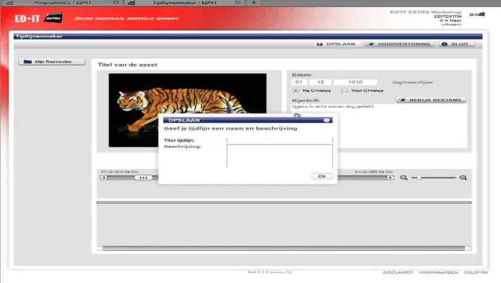Click the folder icon on Mijn Bestanden
Viewport: 501px width, 283px height.
coord(28,61)
